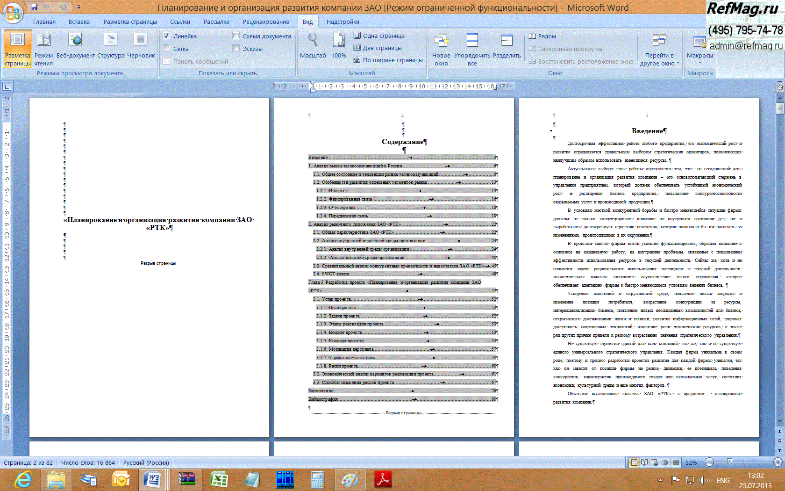Select Веб-документ view mode

pyautogui.click(x=75, y=46)
